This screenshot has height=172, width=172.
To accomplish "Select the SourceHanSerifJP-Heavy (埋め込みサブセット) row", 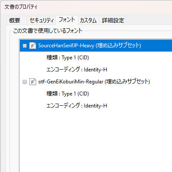I will [96, 46].
